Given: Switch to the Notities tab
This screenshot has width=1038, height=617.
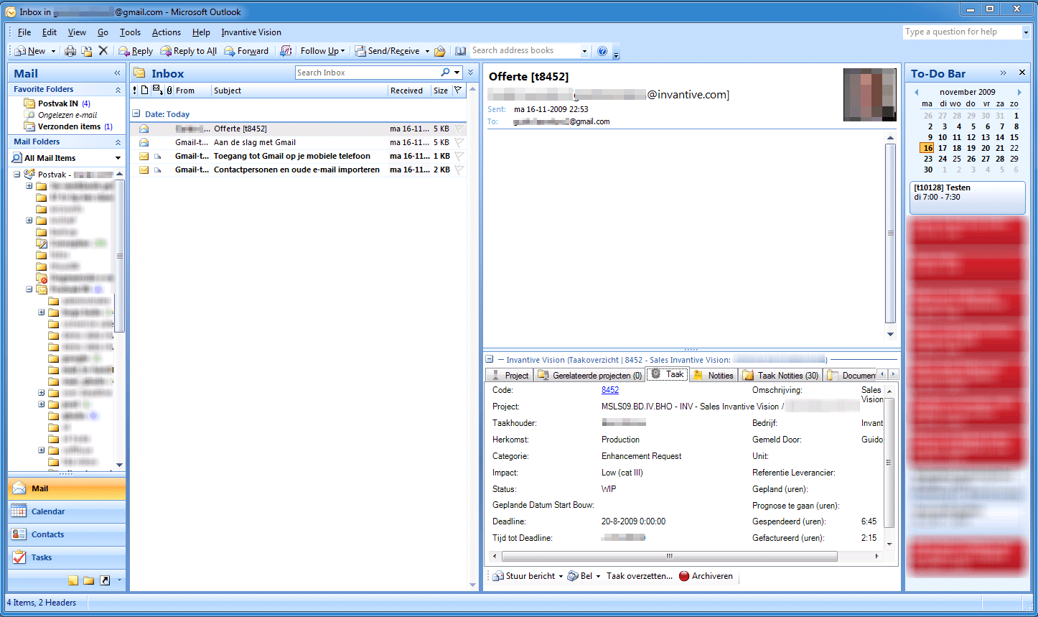Looking at the screenshot, I should tap(714, 375).
